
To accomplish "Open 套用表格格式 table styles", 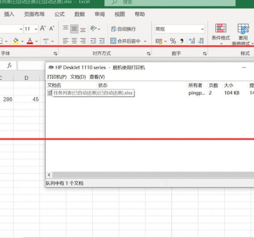I will (x=243, y=34).
